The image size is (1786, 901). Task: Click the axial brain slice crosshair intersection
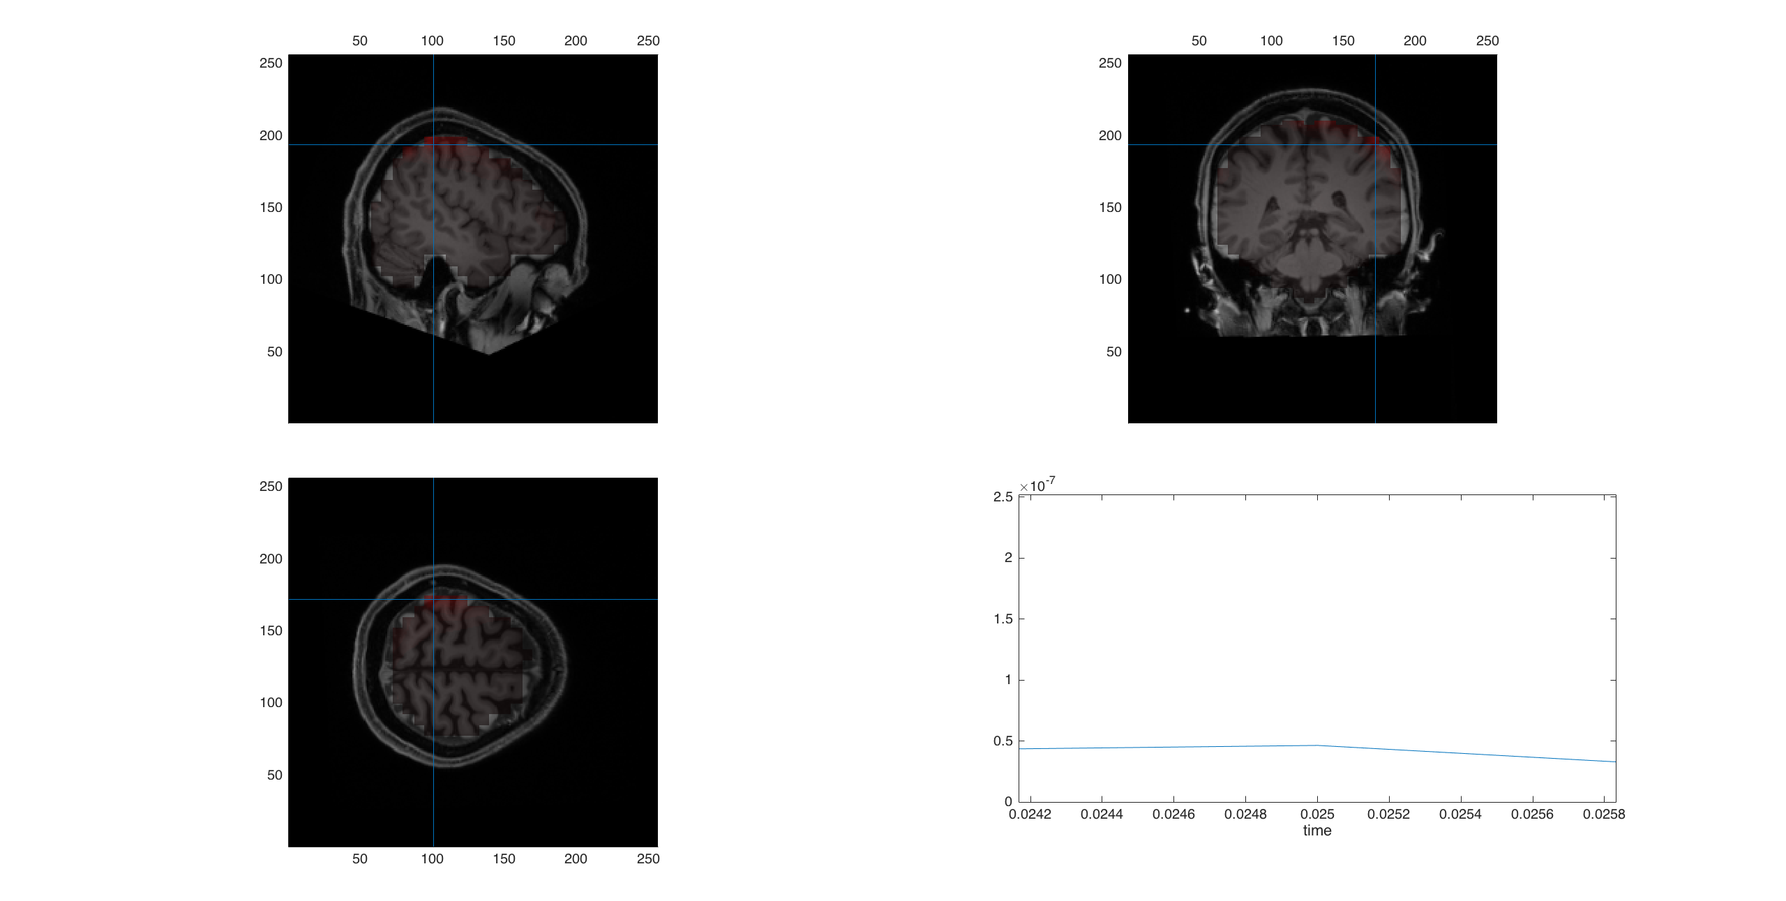(x=433, y=599)
